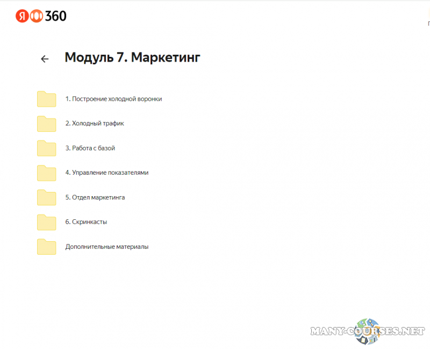This screenshot has height=349, width=430.
Task: Click the '3. Работа с базой' text
Action: pos(90,148)
